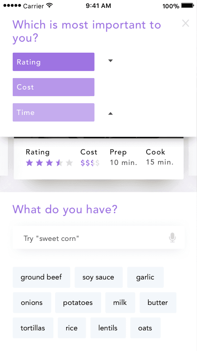Tap the Prep 10 min. label
Screen dimensions: 197x351
(x=123, y=157)
